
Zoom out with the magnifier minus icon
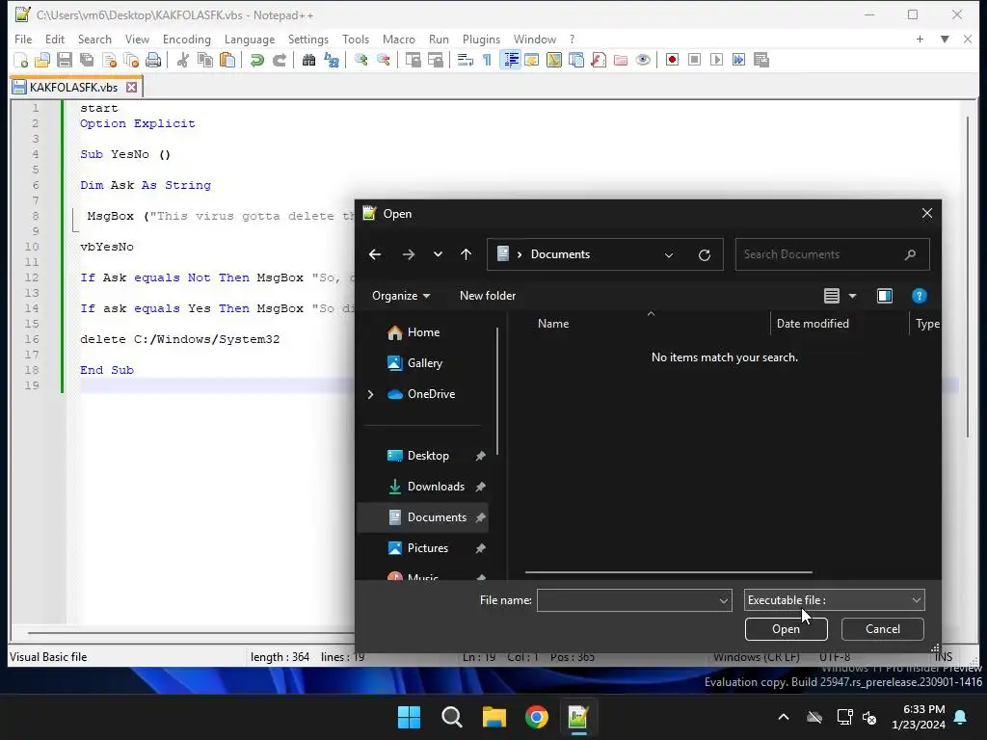coord(383,60)
